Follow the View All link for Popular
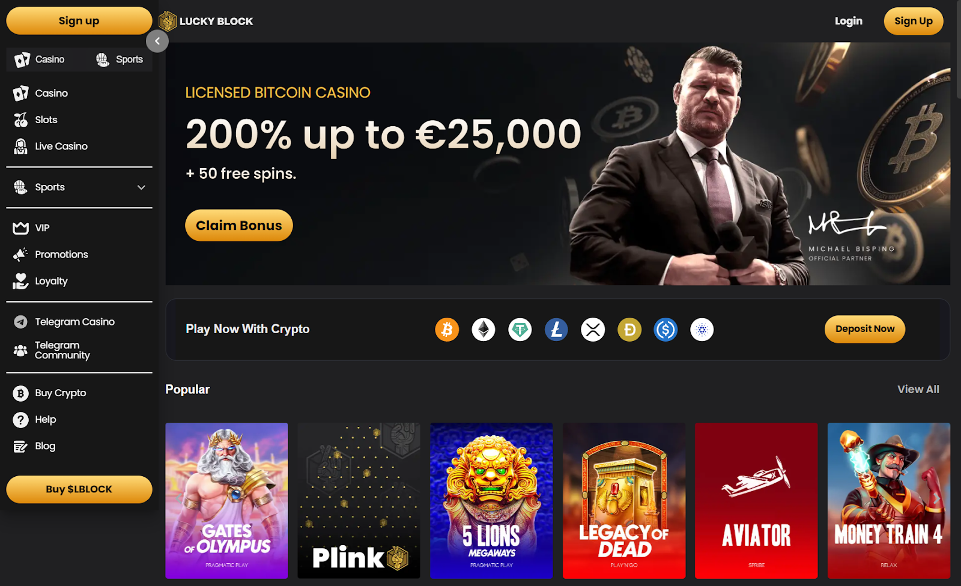This screenshot has height=586, width=961. [918, 389]
